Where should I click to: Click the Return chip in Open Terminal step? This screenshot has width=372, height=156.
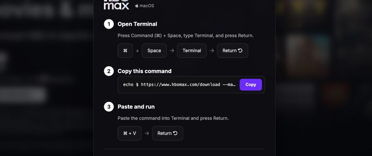233,51
